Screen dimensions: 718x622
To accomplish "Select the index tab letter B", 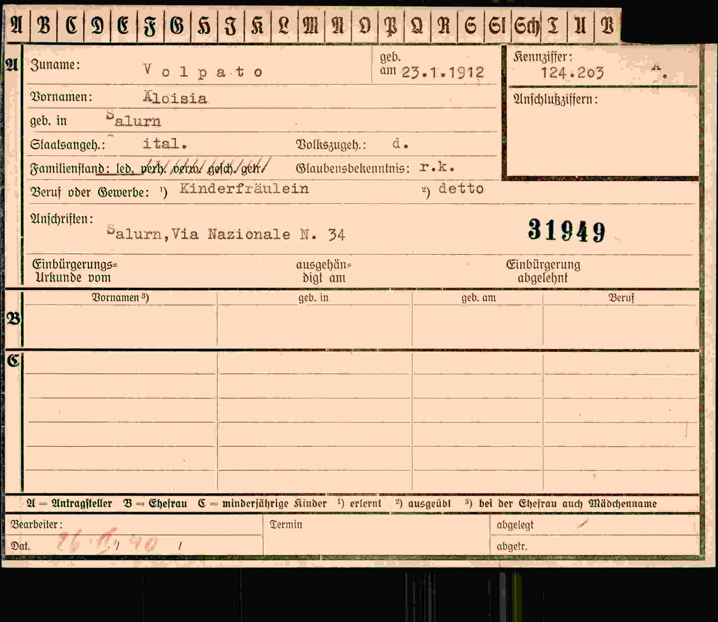I will click(44, 26).
